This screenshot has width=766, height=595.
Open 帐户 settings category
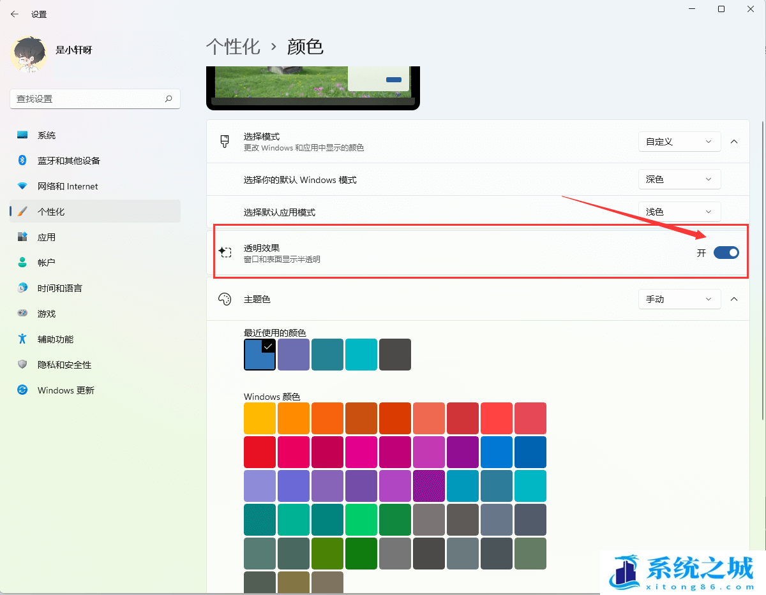click(x=95, y=263)
